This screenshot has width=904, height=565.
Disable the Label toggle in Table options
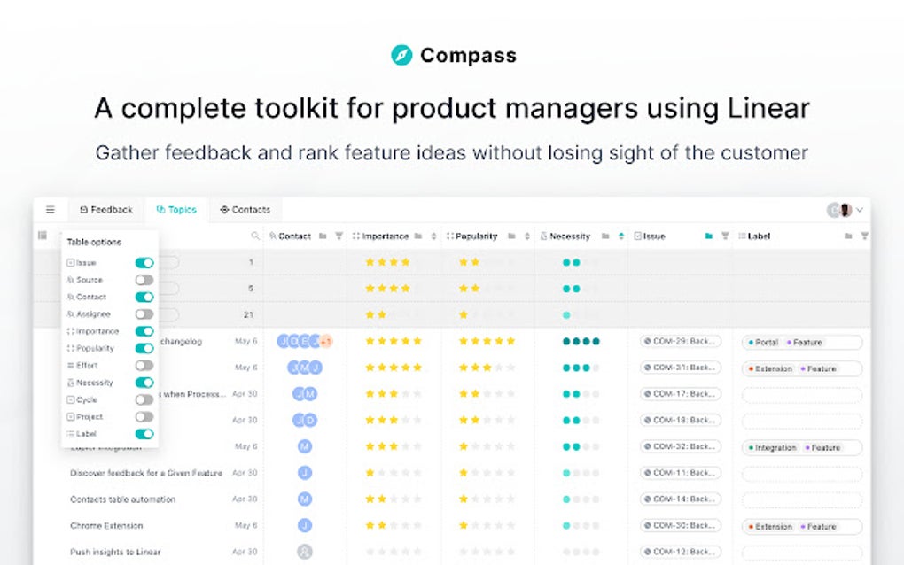click(144, 434)
